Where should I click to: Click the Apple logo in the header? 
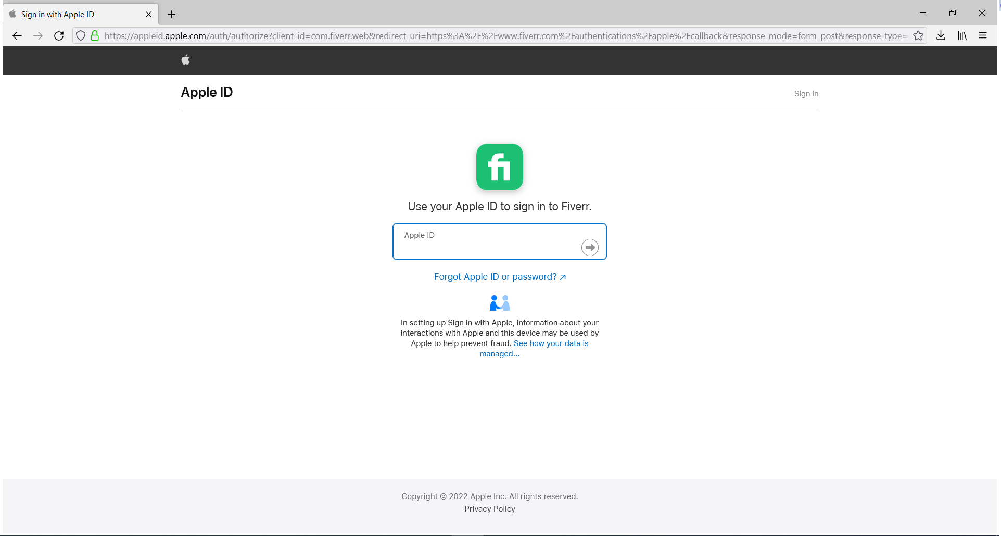click(185, 59)
